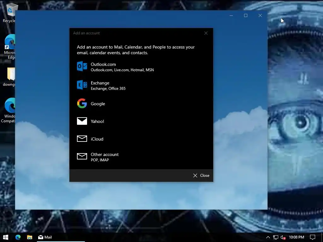
Task: Choose the Outlook.com account option label
Action: point(103,64)
